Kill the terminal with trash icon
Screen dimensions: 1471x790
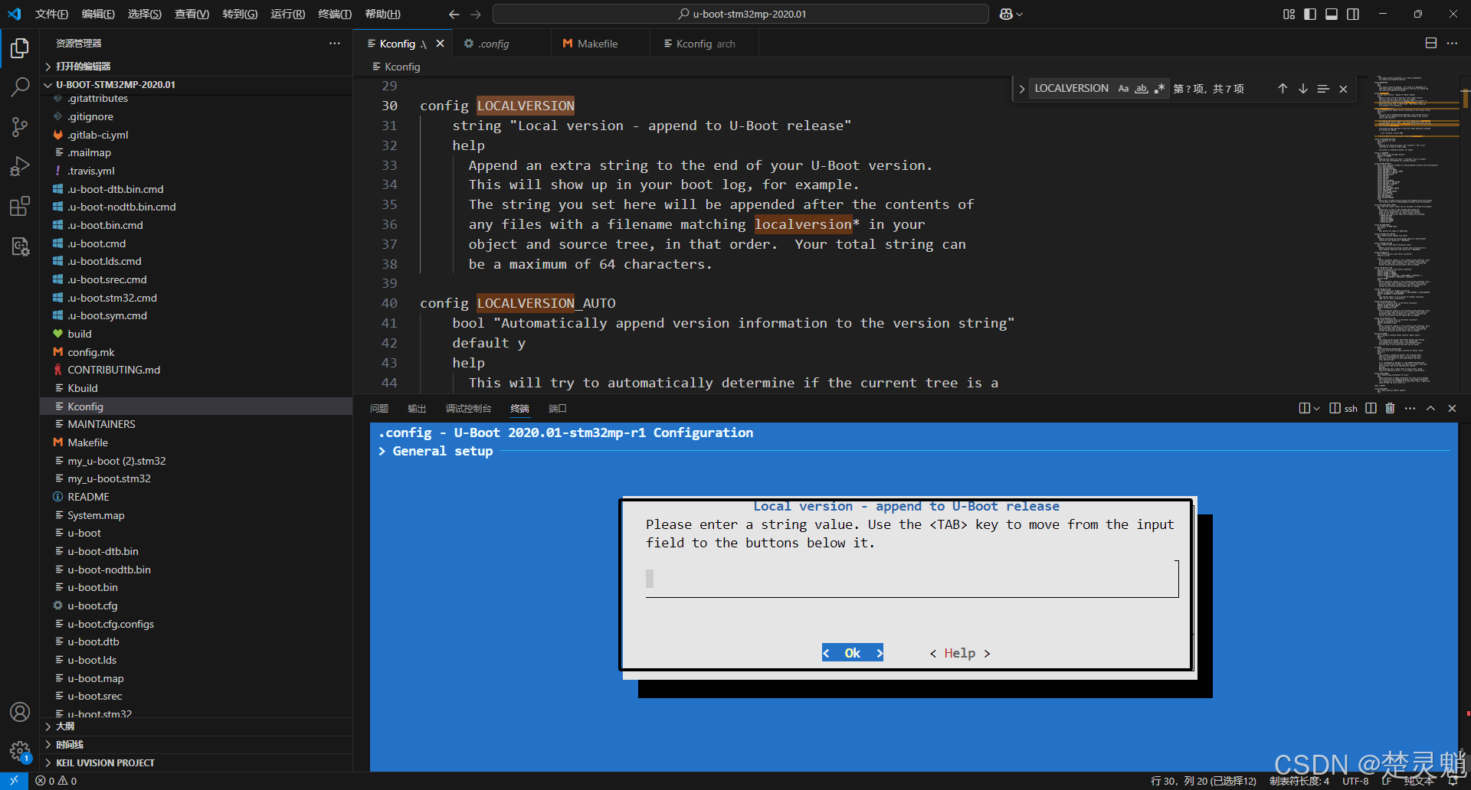pyautogui.click(x=1390, y=408)
